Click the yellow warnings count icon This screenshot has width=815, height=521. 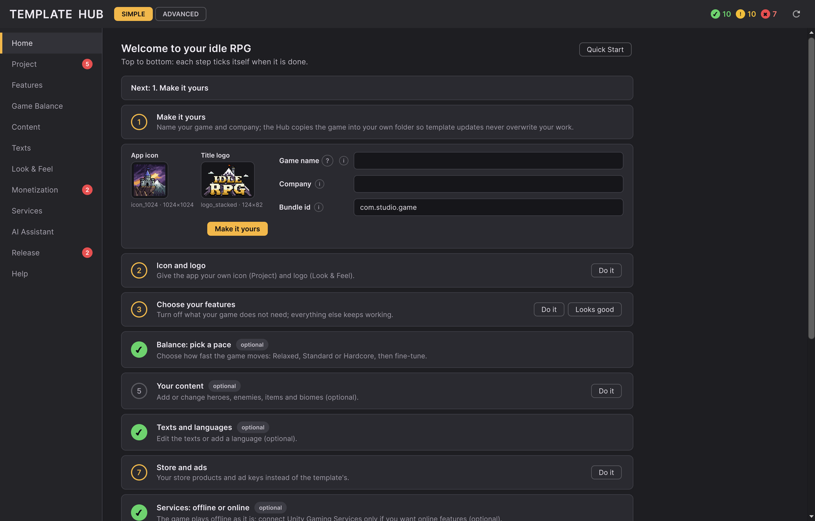coord(740,14)
